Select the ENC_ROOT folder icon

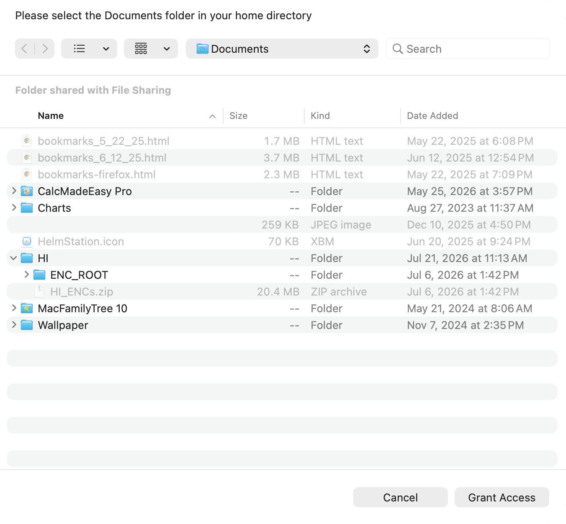(39, 275)
